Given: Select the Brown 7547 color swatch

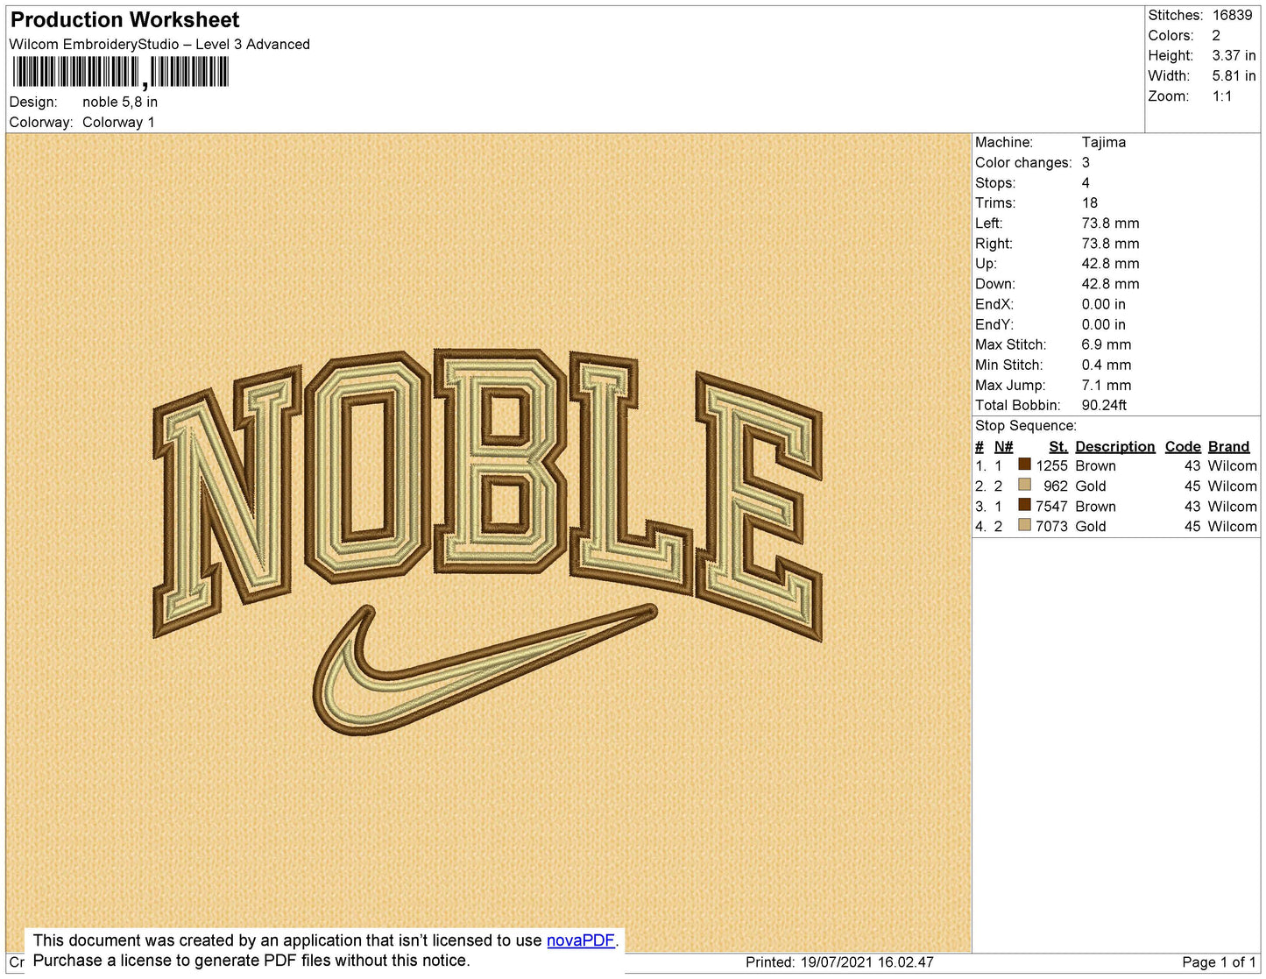Looking at the screenshot, I should pos(1024,505).
